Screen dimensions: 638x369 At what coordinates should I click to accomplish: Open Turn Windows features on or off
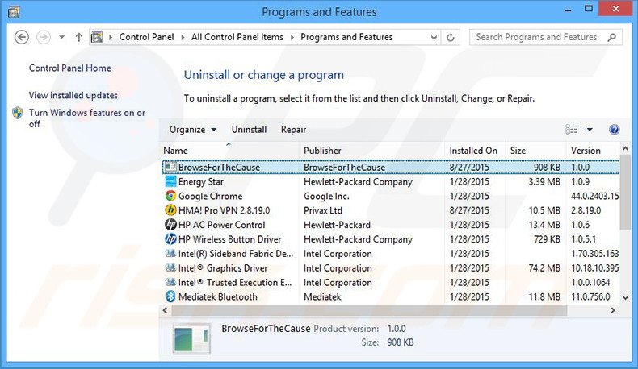(x=87, y=118)
